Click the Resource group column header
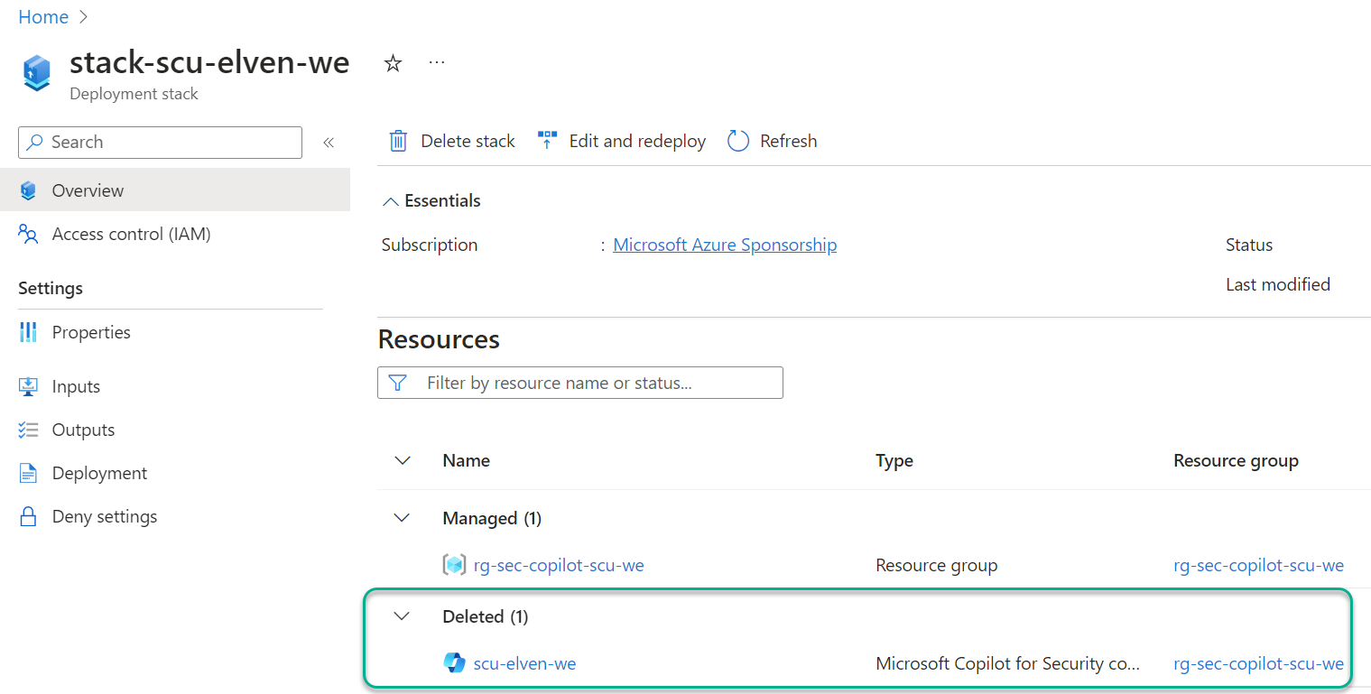 1236,460
